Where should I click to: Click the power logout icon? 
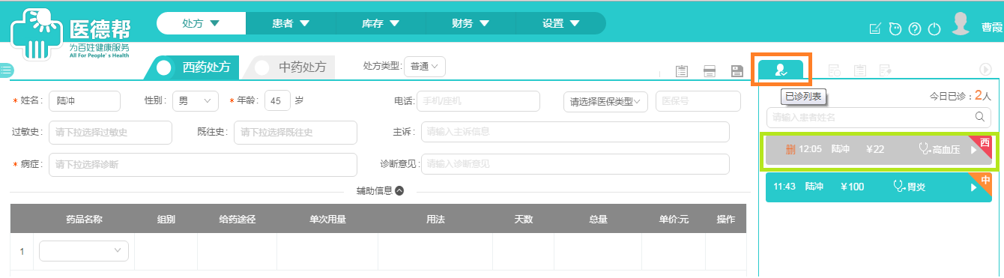pyautogui.click(x=934, y=29)
